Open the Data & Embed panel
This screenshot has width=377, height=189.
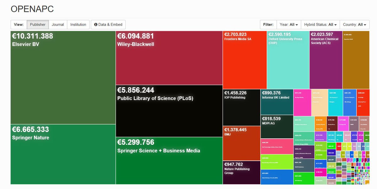108,24
